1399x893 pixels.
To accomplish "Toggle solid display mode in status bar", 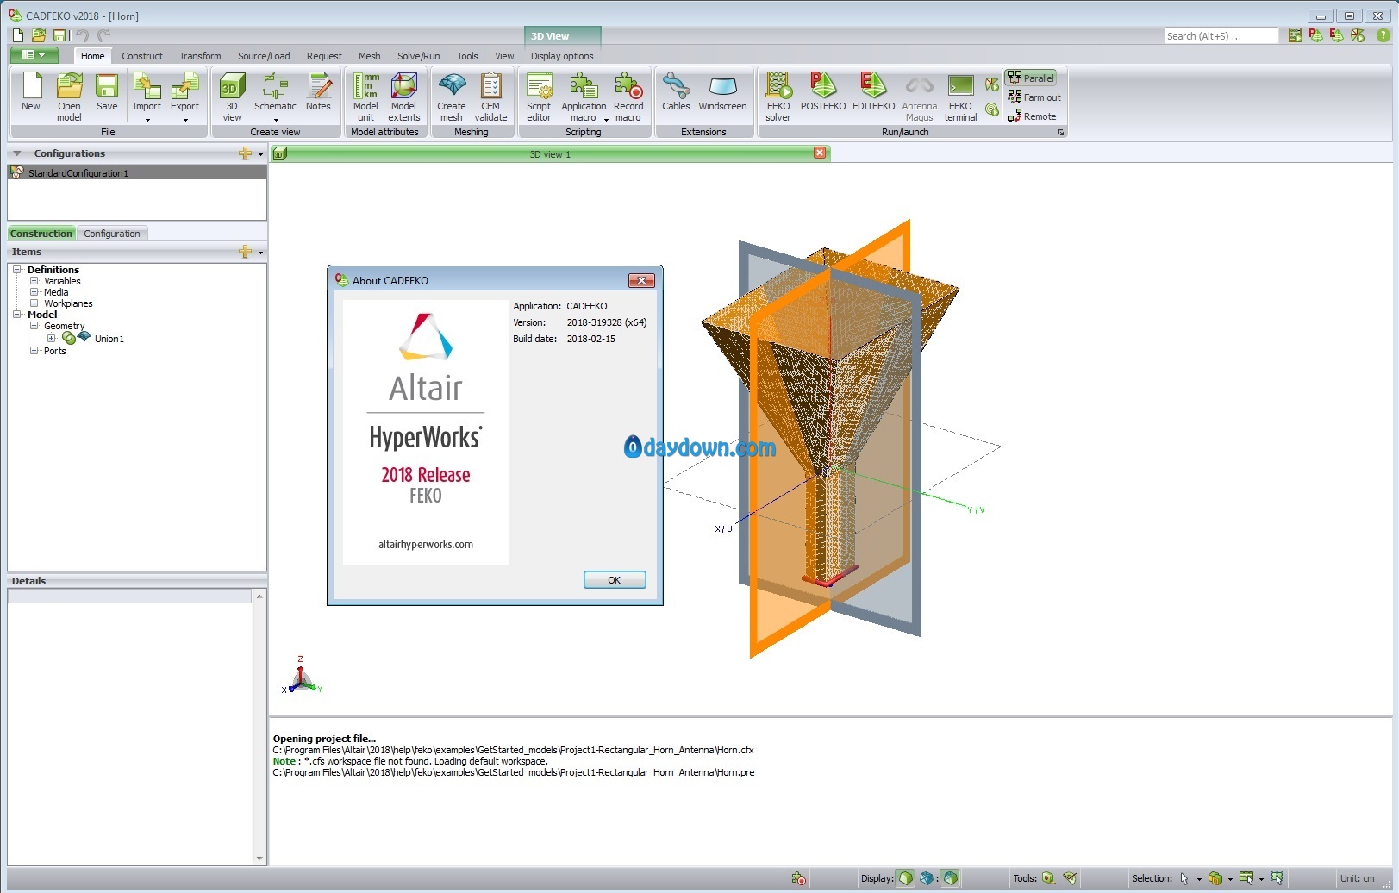I will coord(905,878).
